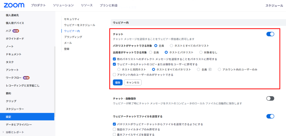This screenshot has height=136, width=286.
Task: Enable the チャット - 自動保存 toggle
Action: 270,98
